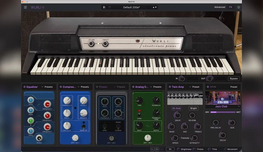Open Phaser Presets dropdown
The height and width of the screenshot is (152, 263).
click(120, 87)
